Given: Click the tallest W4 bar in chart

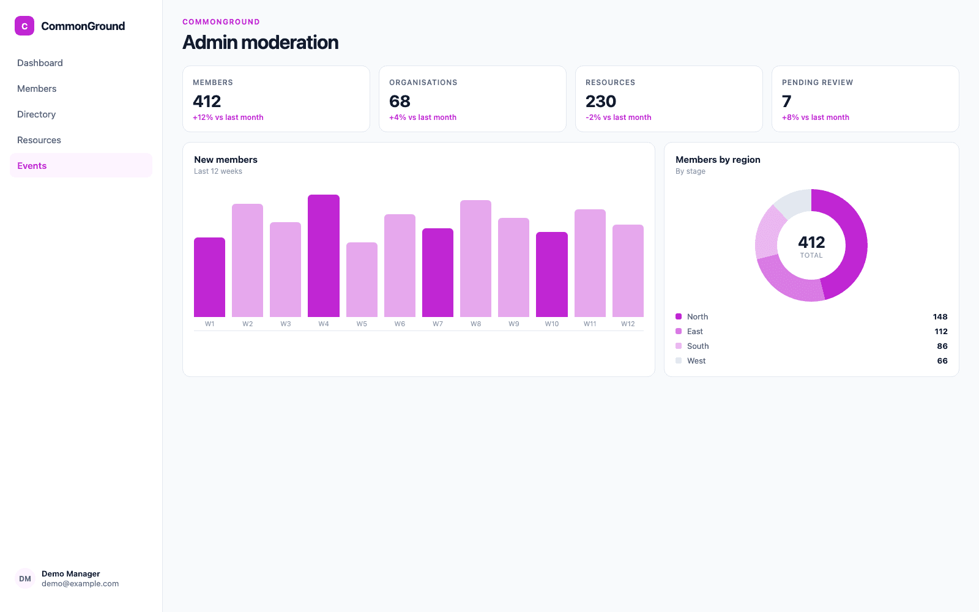Looking at the screenshot, I should [x=324, y=256].
